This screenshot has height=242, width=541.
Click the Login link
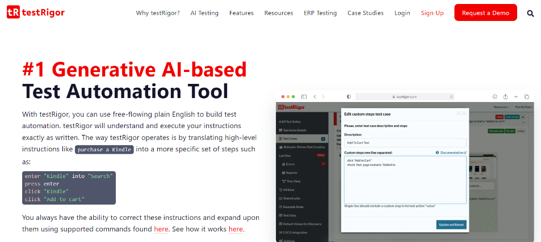[402, 13]
